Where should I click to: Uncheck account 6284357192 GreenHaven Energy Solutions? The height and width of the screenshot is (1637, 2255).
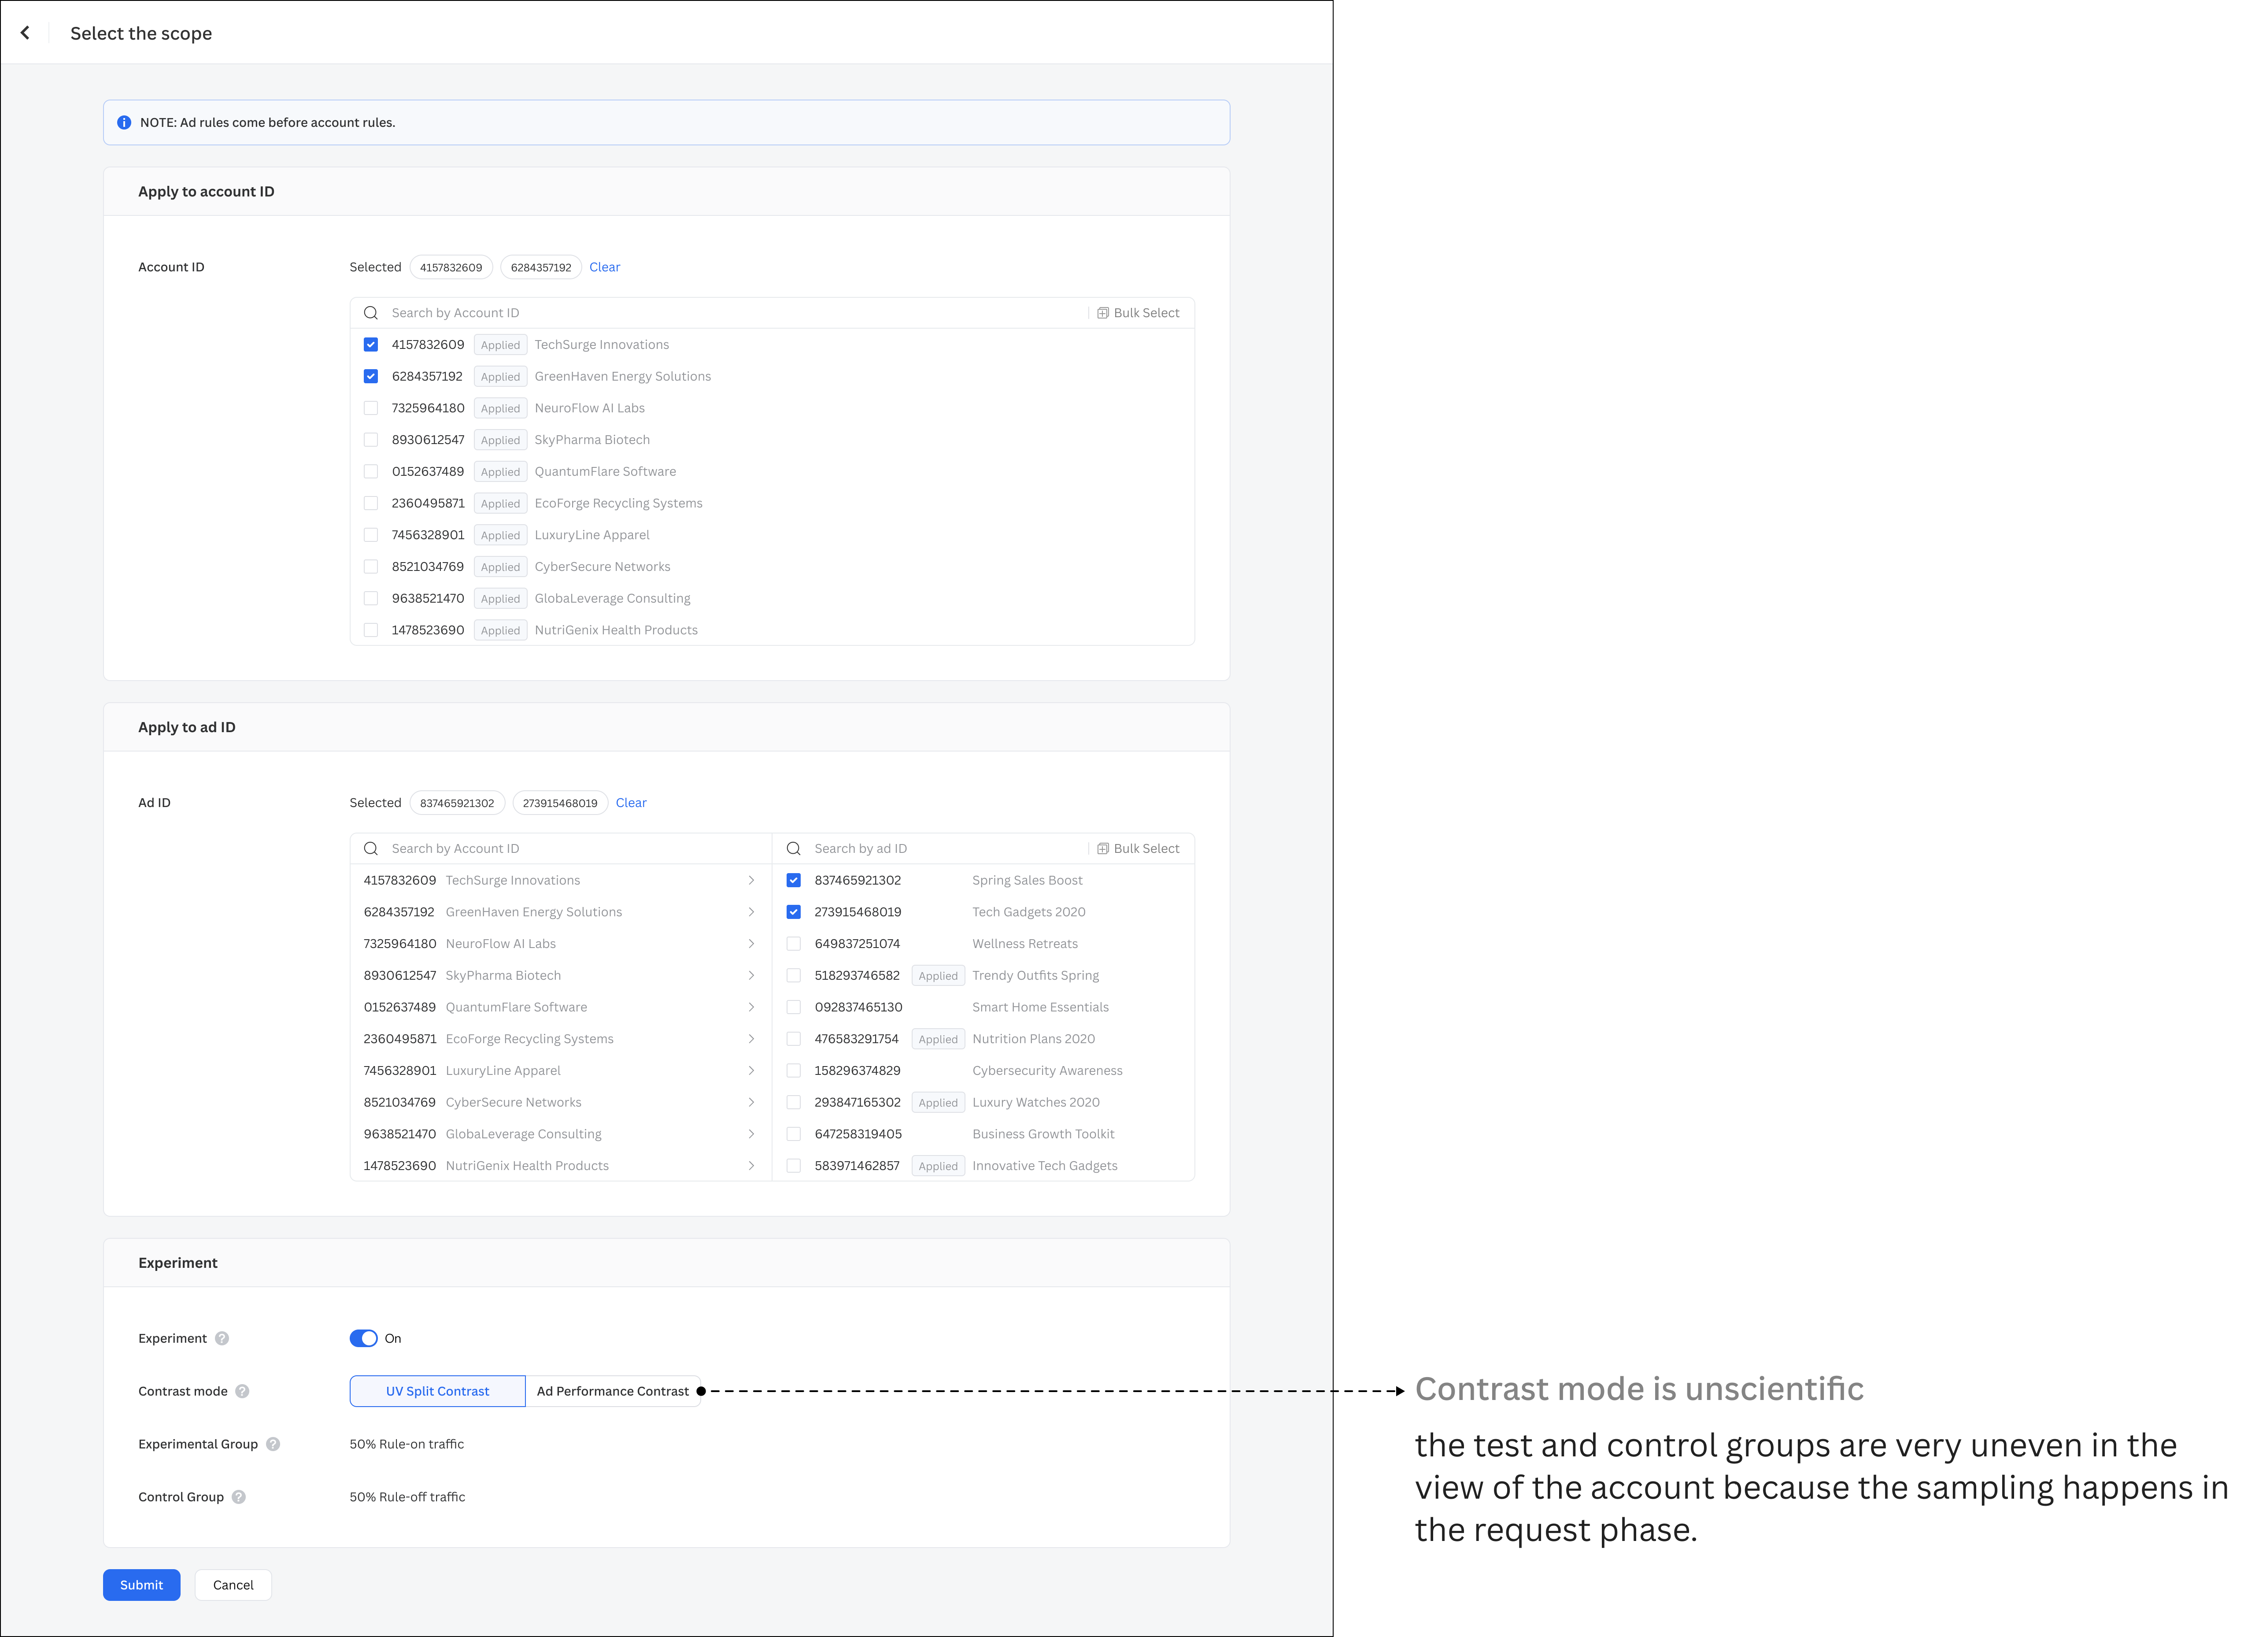click(x=371, y=376)
